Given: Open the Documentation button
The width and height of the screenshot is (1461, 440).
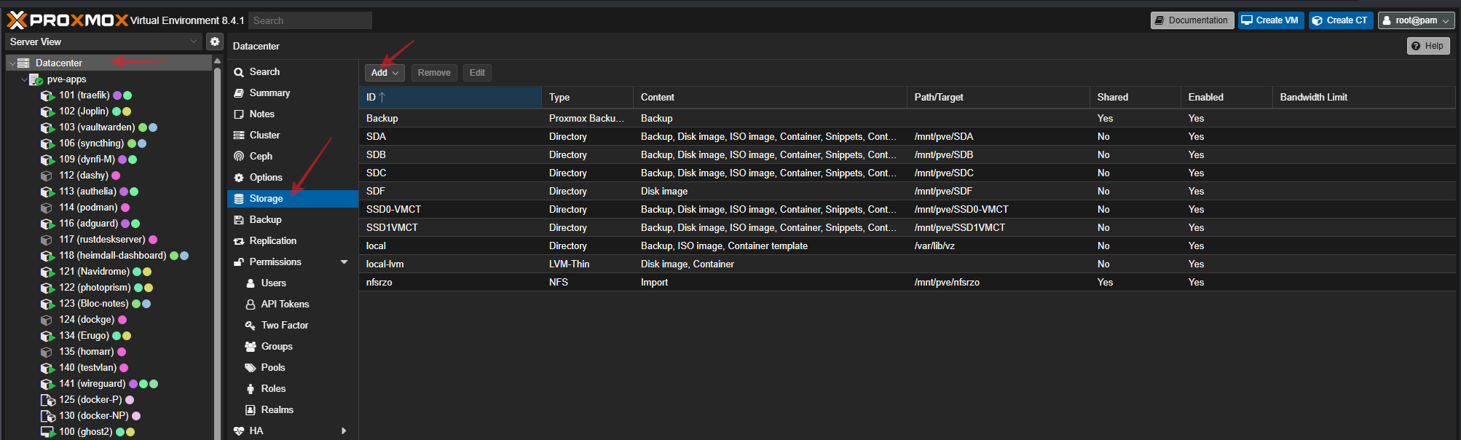Looking at the screenshot, I should (x=1192, y=20).
